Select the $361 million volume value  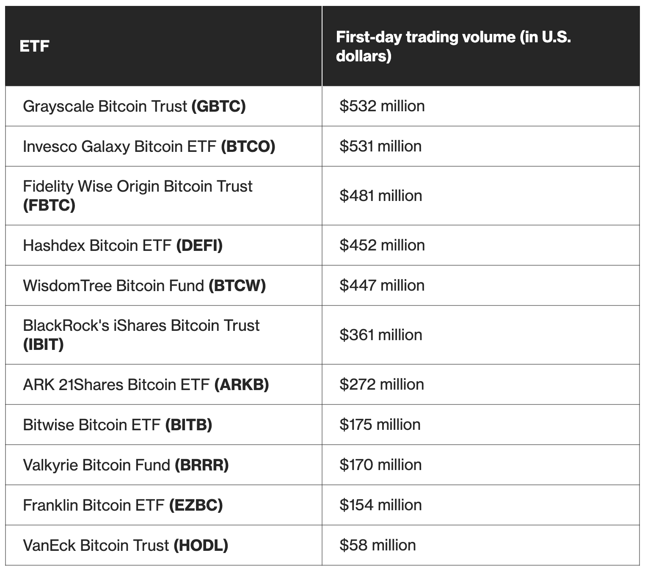(381, 335)
